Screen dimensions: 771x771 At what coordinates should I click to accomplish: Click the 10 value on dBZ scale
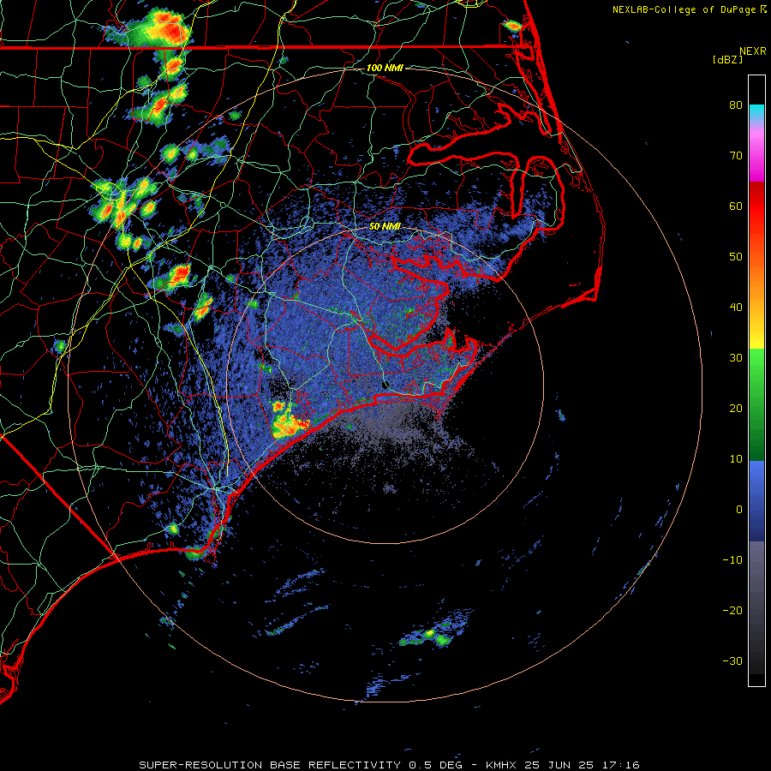pos(736,459)
